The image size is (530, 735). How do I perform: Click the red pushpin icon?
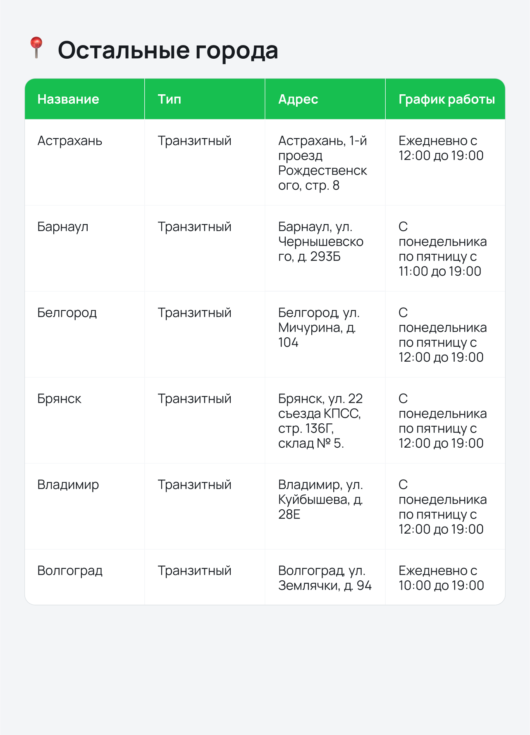[x=36, y=48]
